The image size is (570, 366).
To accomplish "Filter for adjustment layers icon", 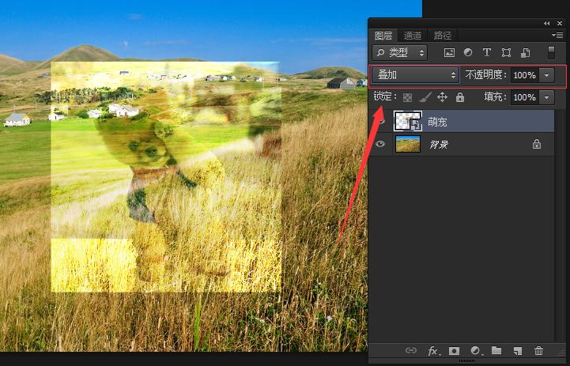I will [468, 53].
